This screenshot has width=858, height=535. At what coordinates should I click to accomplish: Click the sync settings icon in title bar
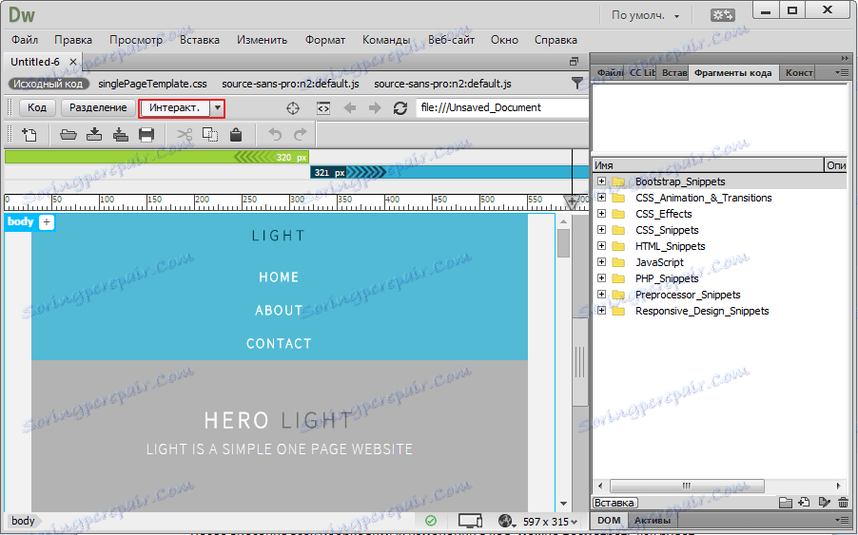[722, 15]
